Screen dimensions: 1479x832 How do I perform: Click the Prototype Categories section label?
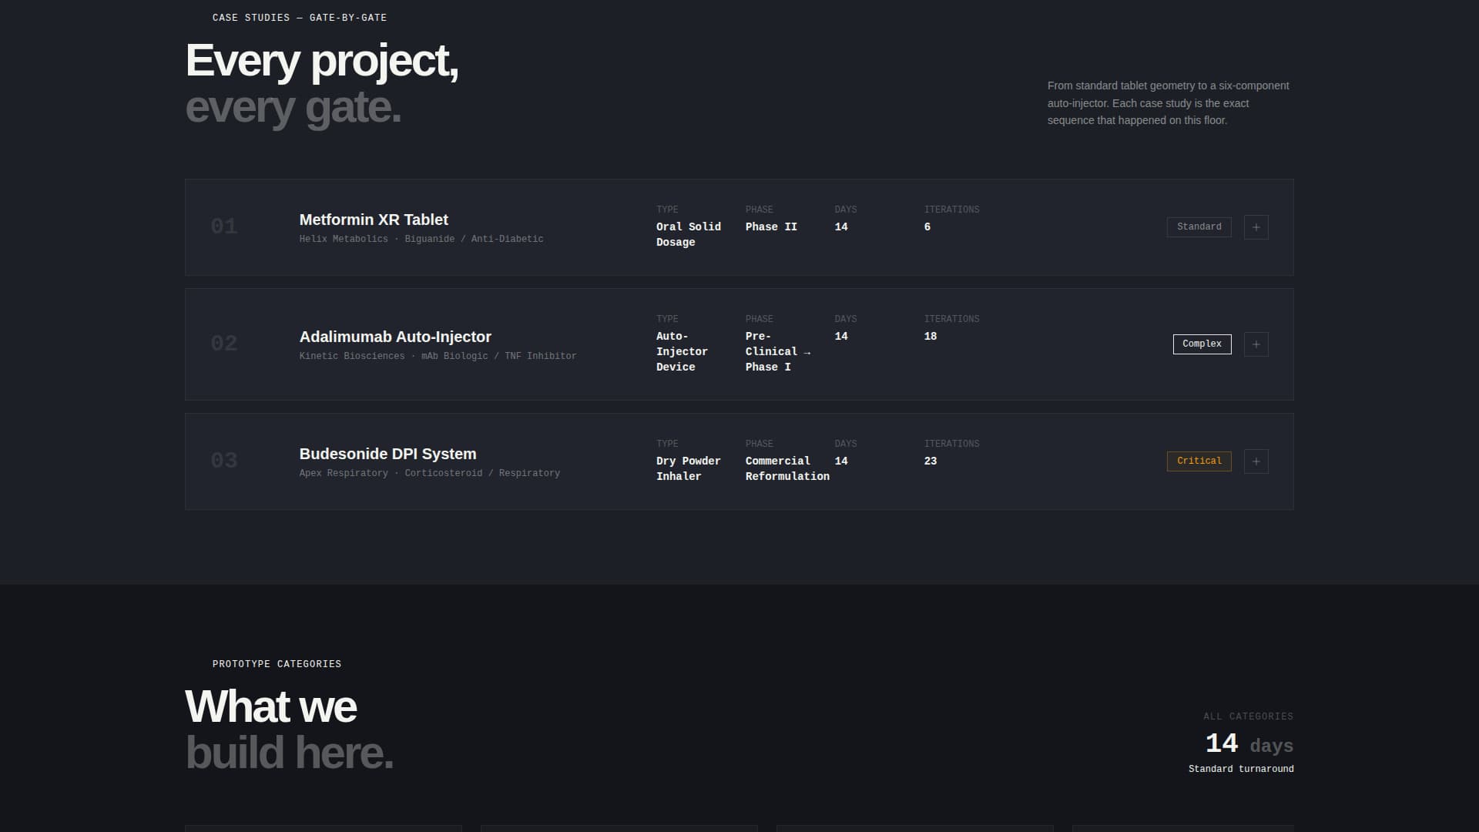coord(277,664)
